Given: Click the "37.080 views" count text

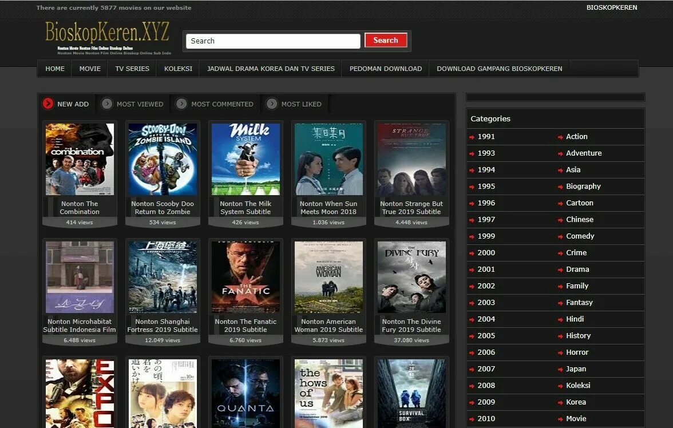Looking at the screenshot, I should click(x=411, y=340).
